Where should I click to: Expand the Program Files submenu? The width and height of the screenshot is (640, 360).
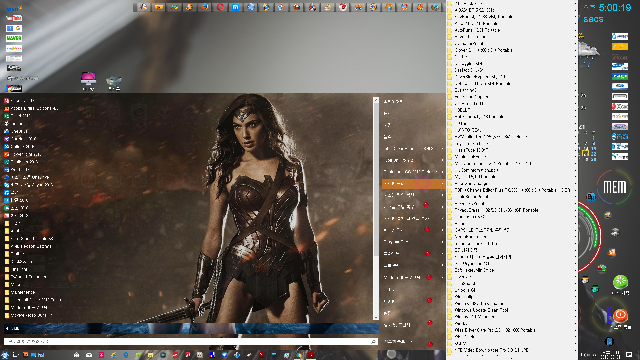pos(413,242)
